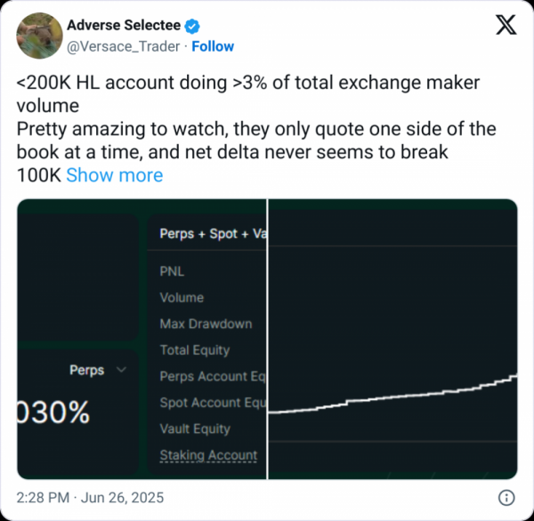Follow the Versace_Trader account
This screenshot has width=534, height=521.
click(213, 46)
